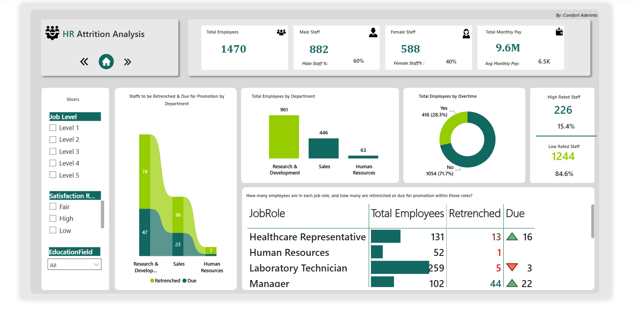Click Total Employees by Overtime chart title
This screenshot has height=319, width=638.
pyautogui.click(x=448, y=96)
